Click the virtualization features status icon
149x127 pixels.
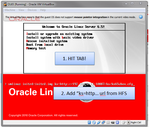click(117, 122)
